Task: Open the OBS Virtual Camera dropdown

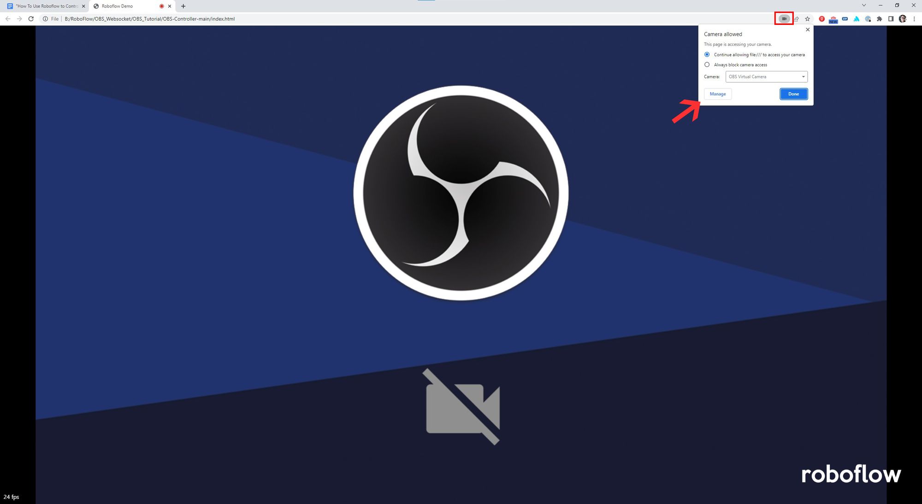Action: point(766,76)
